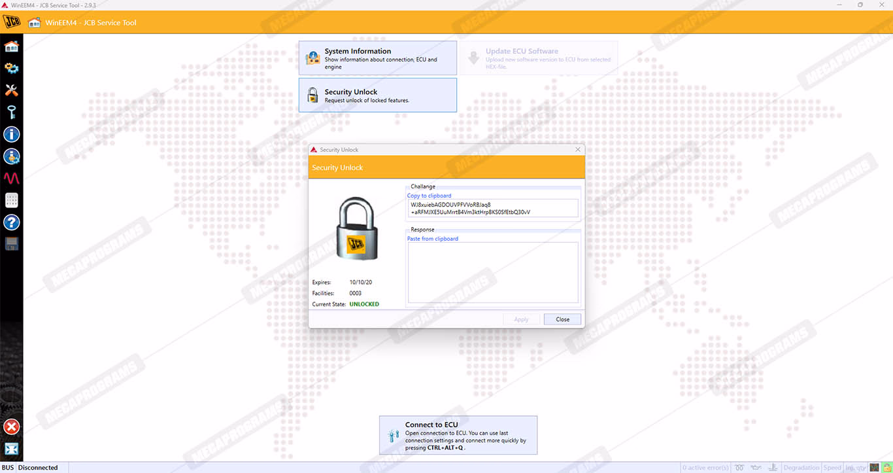Click the key security icon in sidebar

(x=11, y=113)
